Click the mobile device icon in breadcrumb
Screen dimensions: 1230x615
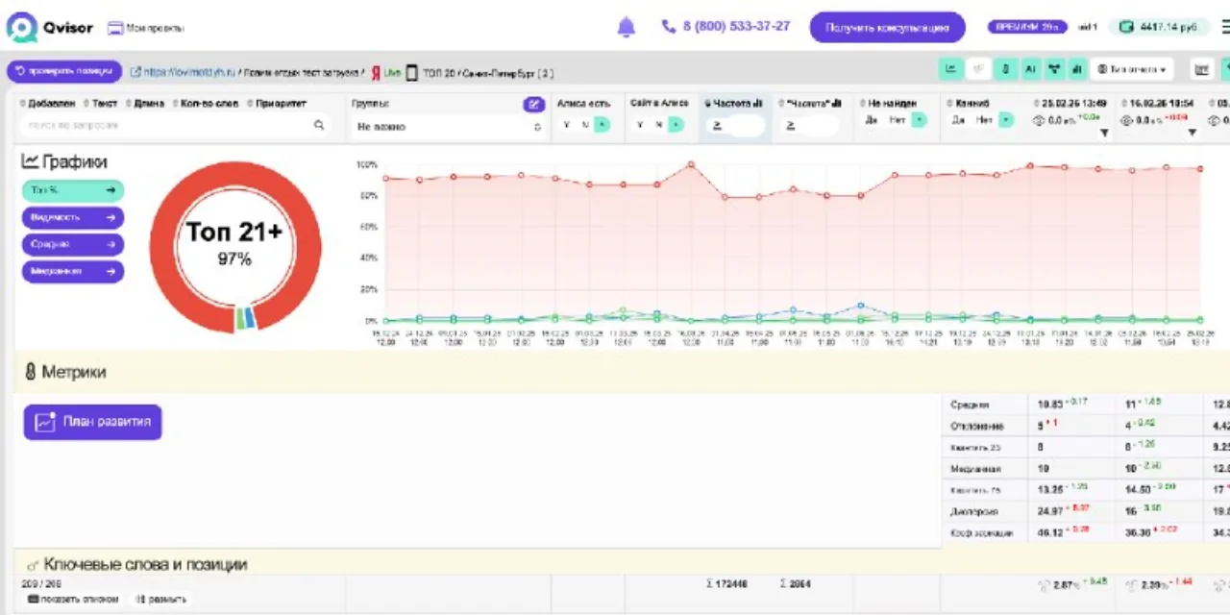click(x=411, y=73)
